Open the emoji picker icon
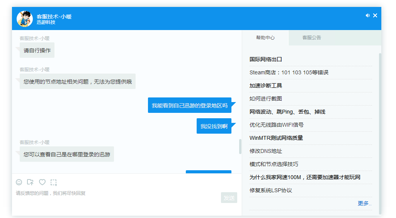Screen dimensions: 396x218 coord(19,182)
